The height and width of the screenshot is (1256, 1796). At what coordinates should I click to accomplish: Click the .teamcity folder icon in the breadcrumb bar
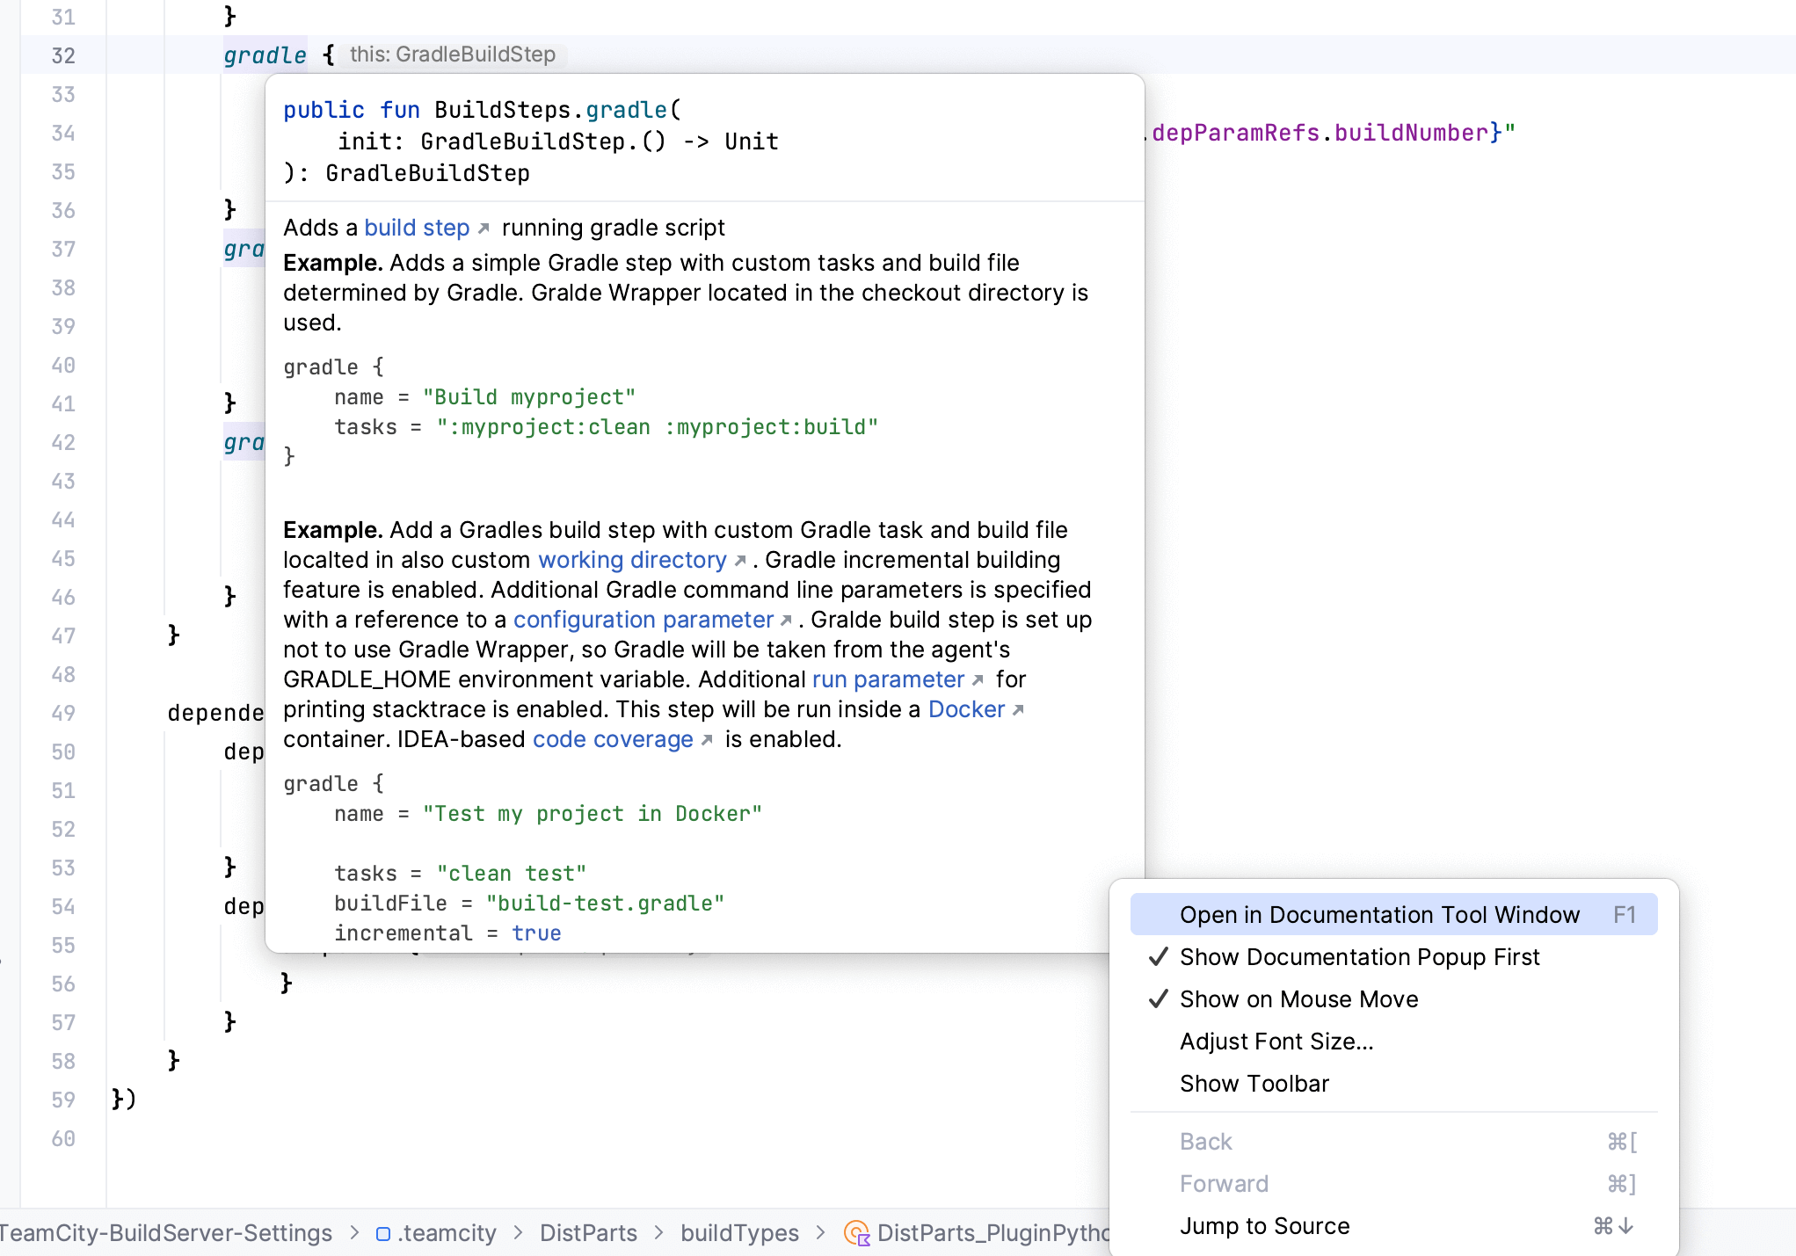pos(382,1232)
